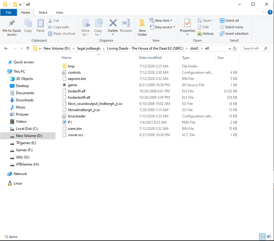Switch to the Share ribbon tab

coord(43,12)
